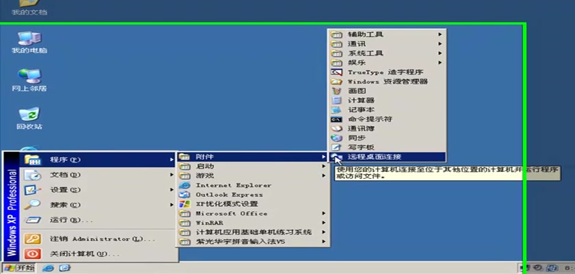The height and width of the screenshot is (274, 575).
Task: Open XP优化模式设置
Action: click(253, 204)
